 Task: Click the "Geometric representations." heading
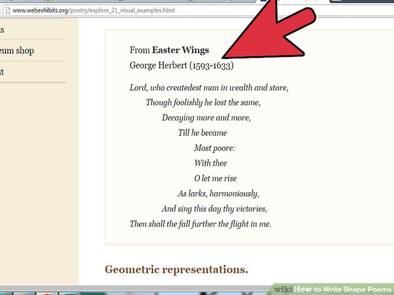tap(176, 270)
